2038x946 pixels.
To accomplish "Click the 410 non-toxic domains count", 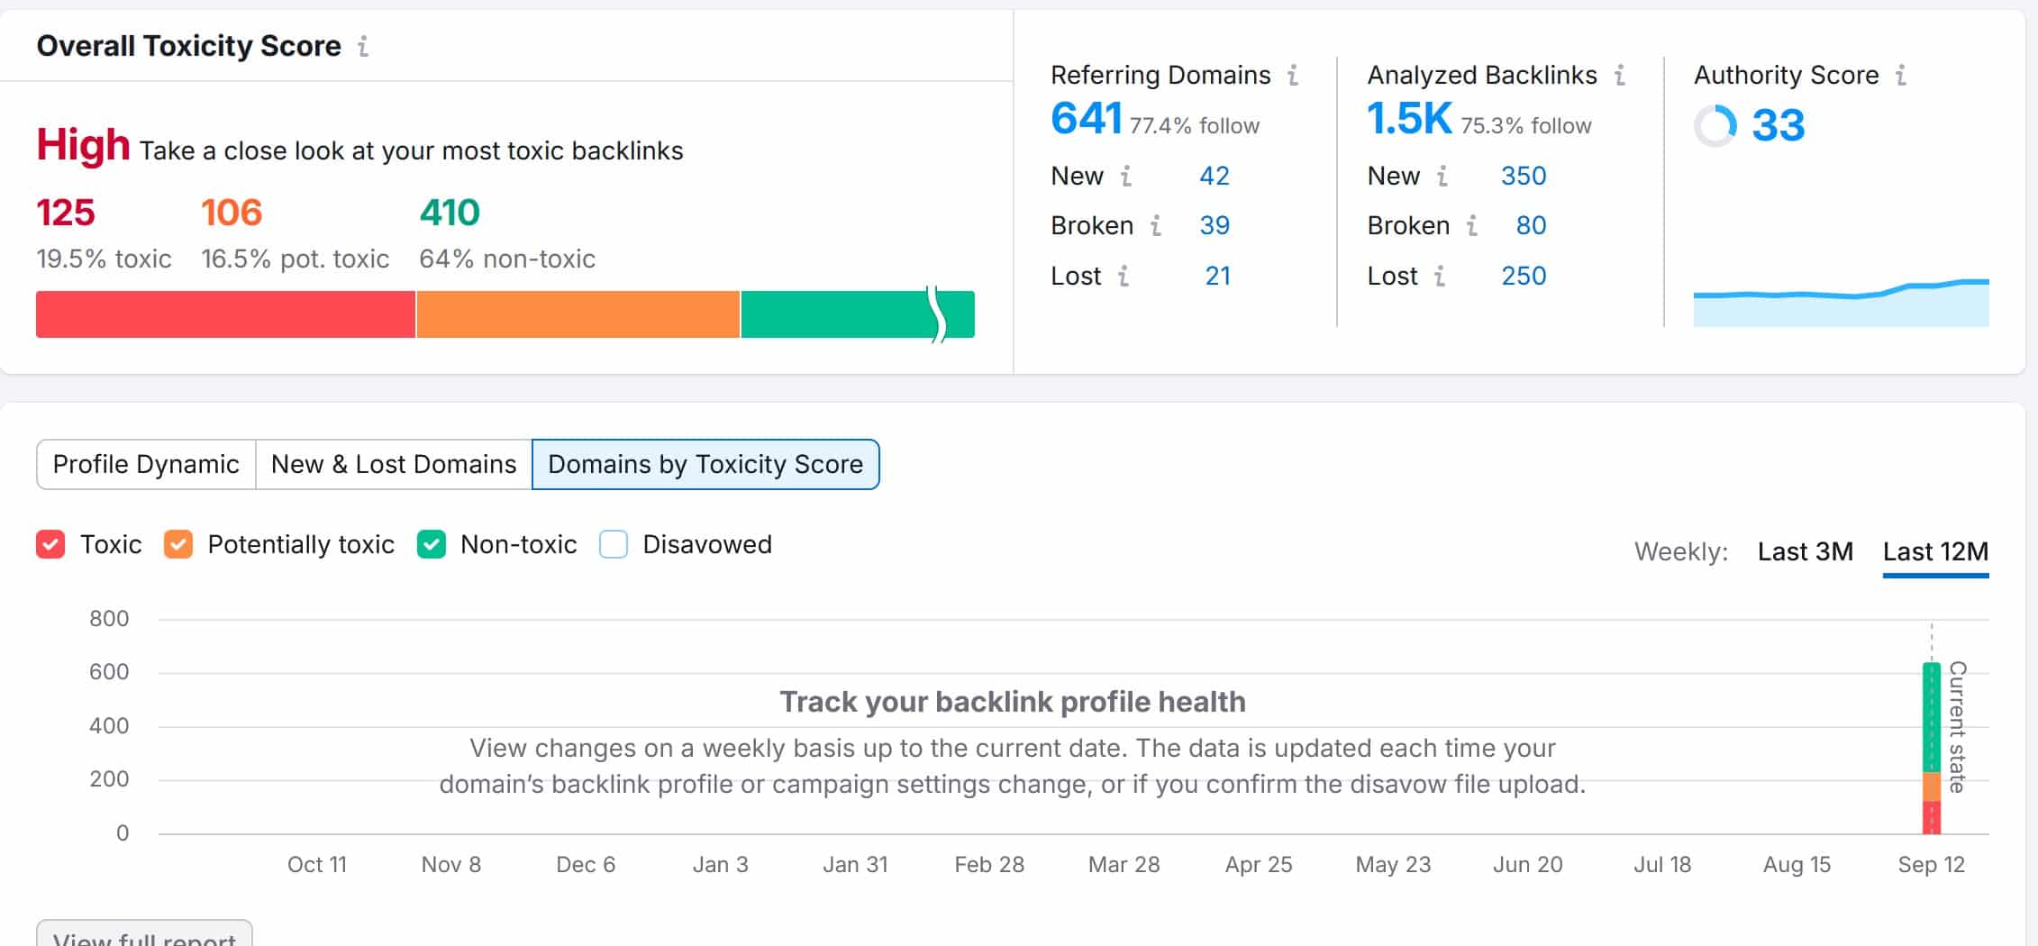I will click(x=450, y=213).
